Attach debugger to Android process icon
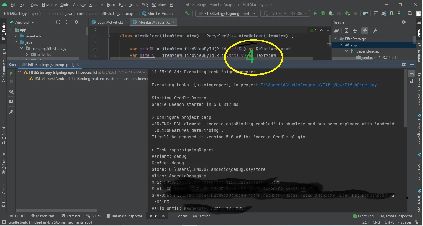Viewport: 423px width, 226px height. (347, 13)
